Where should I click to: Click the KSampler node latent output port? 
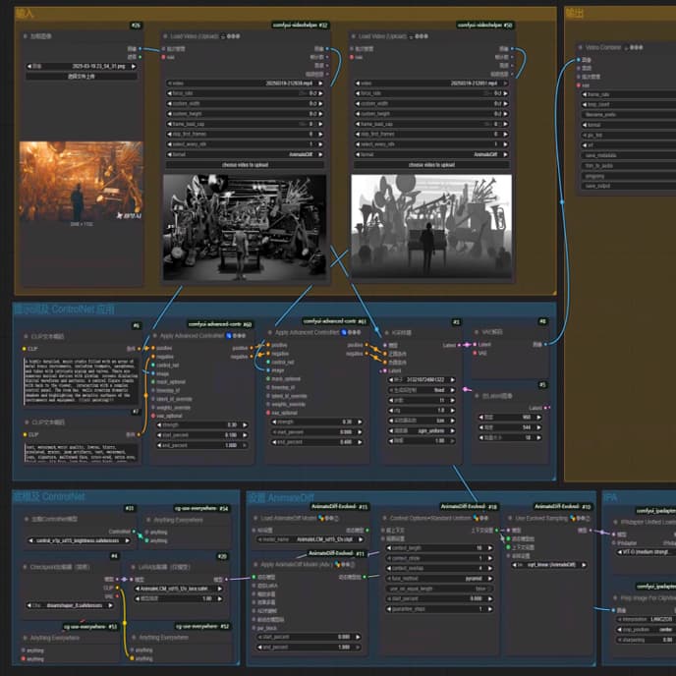(459, 345)
